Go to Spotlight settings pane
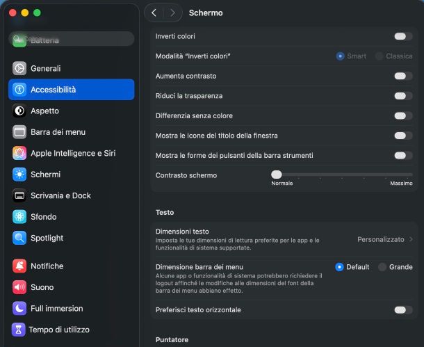Image resolution: width=424 pixels, height=347 pixels. [x=71, y=238]
